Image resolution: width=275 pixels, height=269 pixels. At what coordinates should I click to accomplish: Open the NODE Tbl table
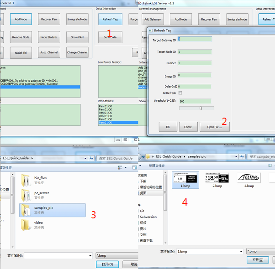point(21,53)
